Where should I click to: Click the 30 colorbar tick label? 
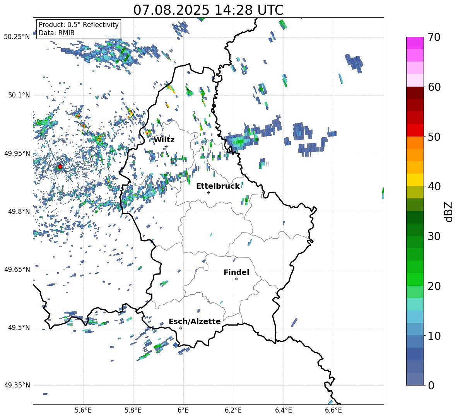click(x=434, y=236)
